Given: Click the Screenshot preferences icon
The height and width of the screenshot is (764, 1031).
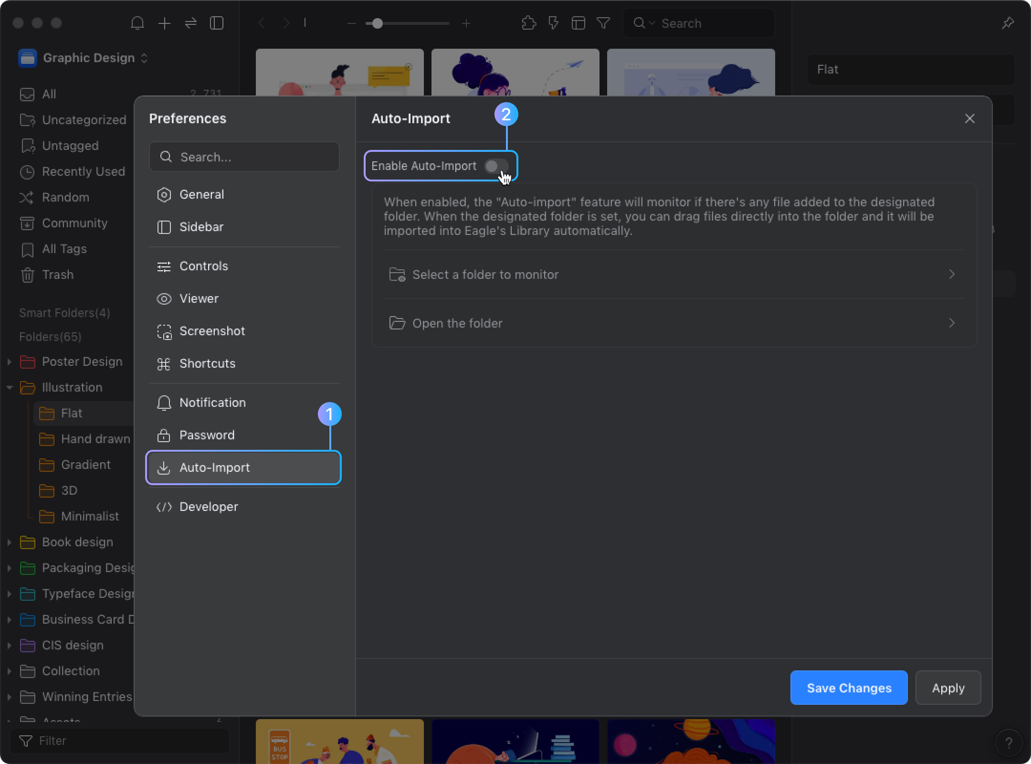Looking at the screenshot, I should tap(164, 330).
